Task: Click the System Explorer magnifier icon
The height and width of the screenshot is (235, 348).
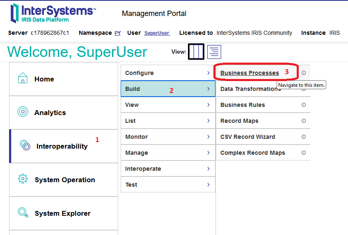Action: pos(23,212)
